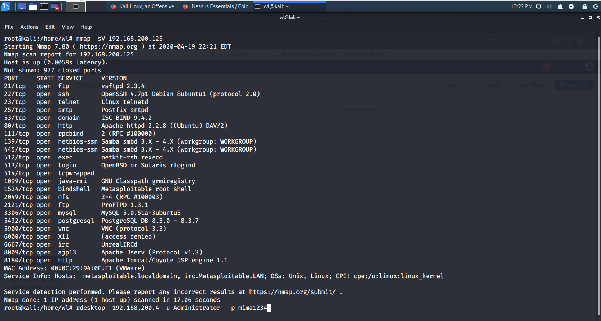The image size is (601, 321).
Task: Click the screen recorder panel icon
Action: tap(55, 6)
